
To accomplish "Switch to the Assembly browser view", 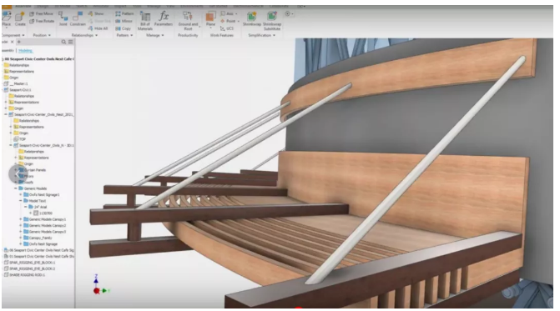I will [8, 51].
